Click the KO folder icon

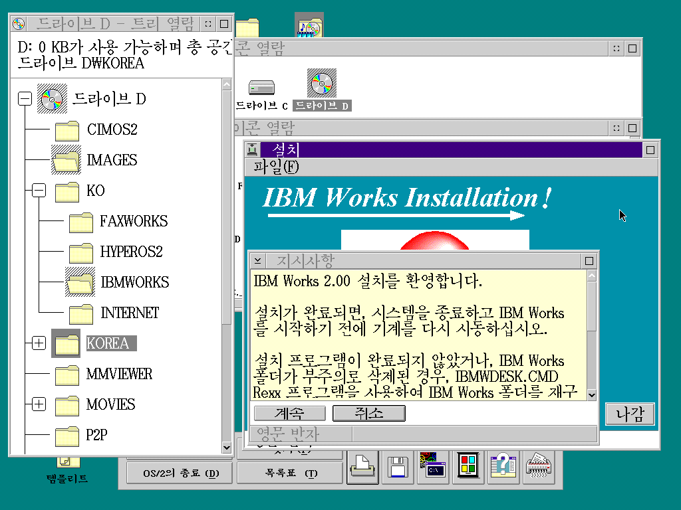click(x=67, y=192)
